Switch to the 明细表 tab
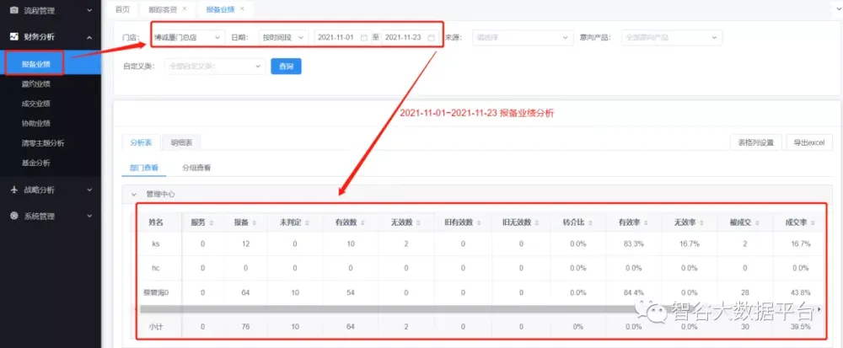Screen dimensions: 843x348 [x=180, y=142]
